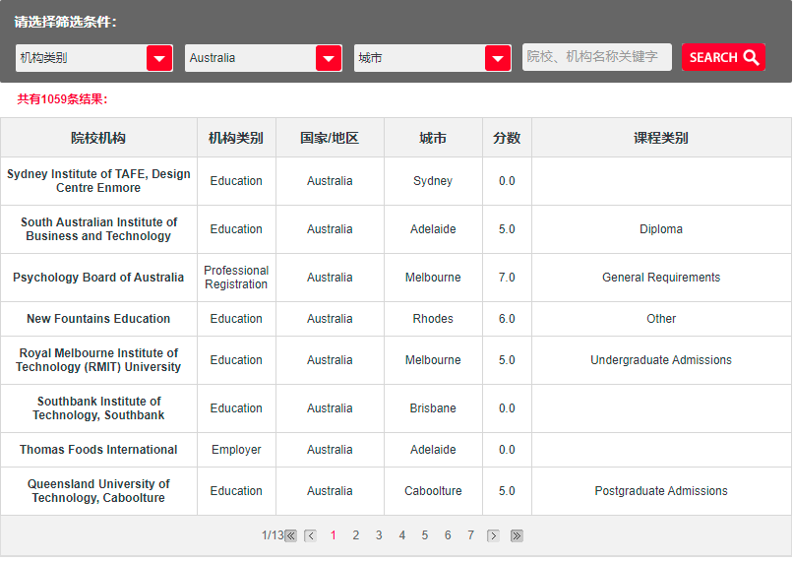Image resolution: width=793 pixels, height=562 pixels.
Task: Select page 2 in pagination
Action: (x=356, y=535)
